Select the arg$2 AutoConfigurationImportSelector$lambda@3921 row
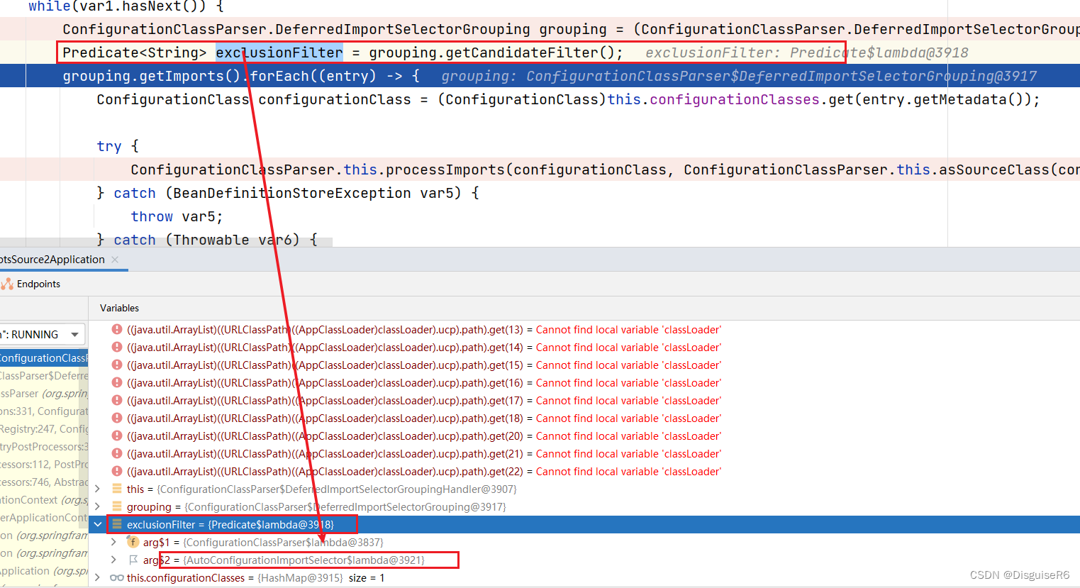Image resolution: width=1080 pixels, height=588 pixels. point(585,560)
